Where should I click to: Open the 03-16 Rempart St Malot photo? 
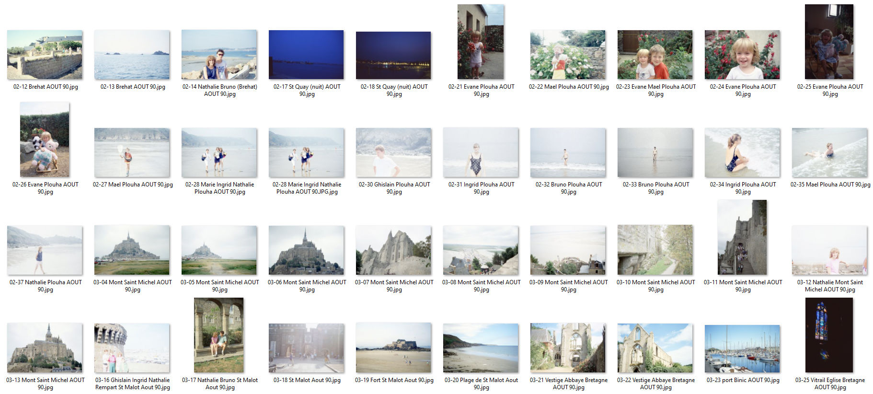tap(132, 348)
